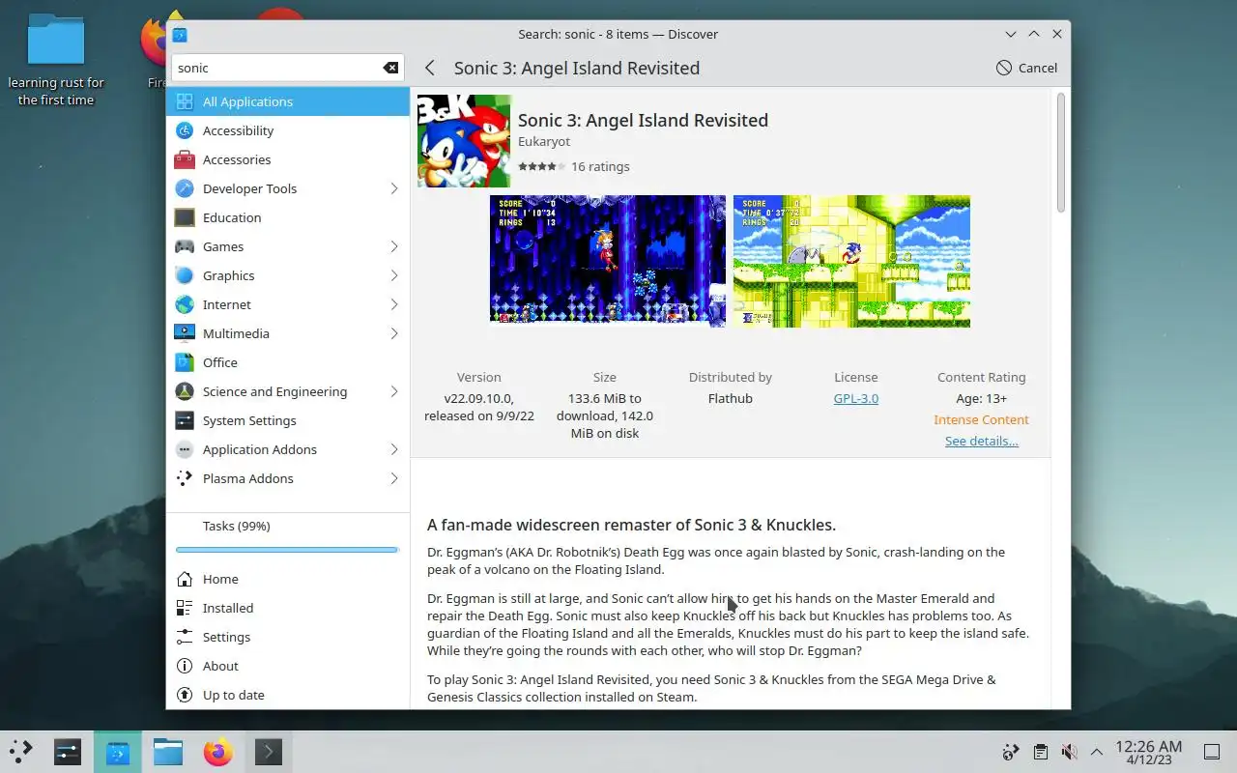Click the app page vertical scrollbar

click(x=1060, y=153)
